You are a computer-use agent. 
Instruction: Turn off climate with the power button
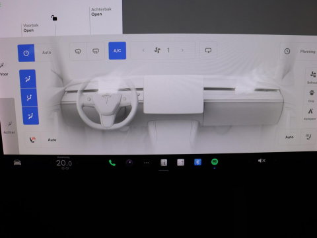pos(26,53)
